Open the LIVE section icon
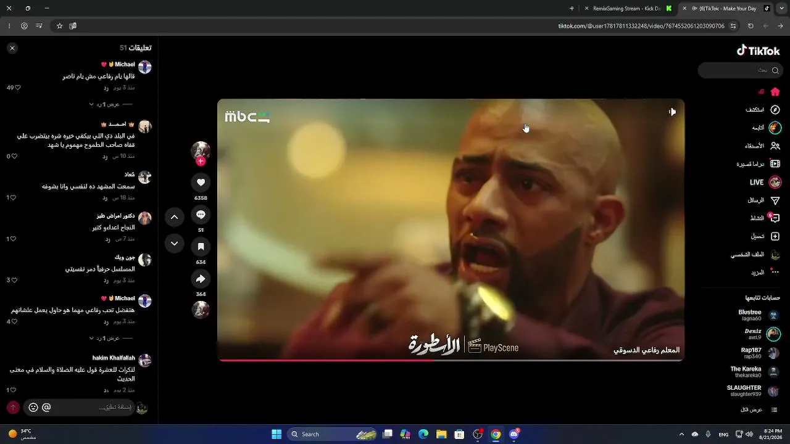 (775, 183)
